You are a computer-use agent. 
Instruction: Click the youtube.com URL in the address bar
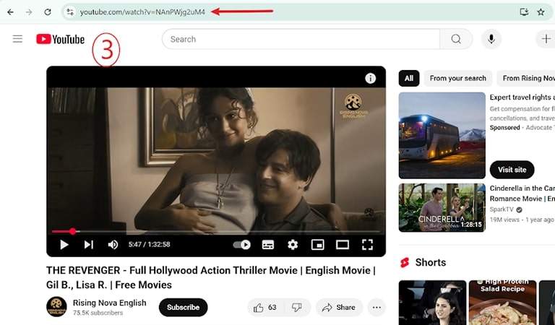click(x=142, y=12)
